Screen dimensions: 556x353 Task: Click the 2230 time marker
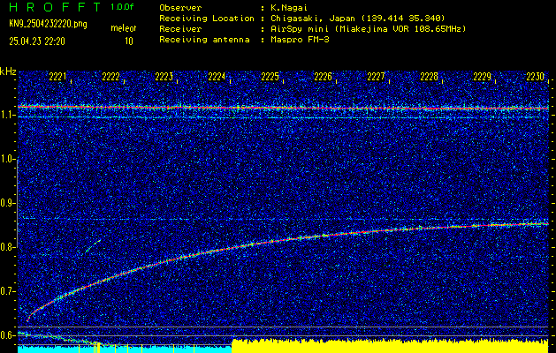pyautogui.click(x=535, y=77)
